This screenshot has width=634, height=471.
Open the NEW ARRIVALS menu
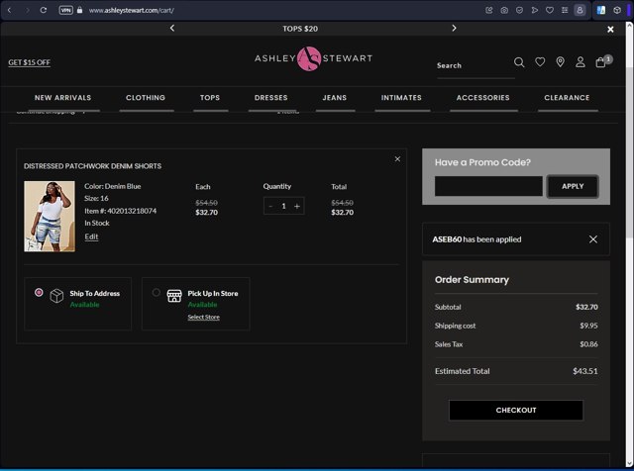(62, 98)
